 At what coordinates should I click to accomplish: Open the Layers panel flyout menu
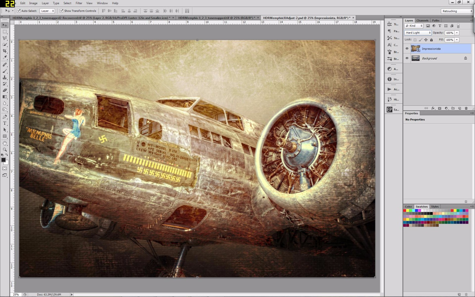[x=472, y=20]
